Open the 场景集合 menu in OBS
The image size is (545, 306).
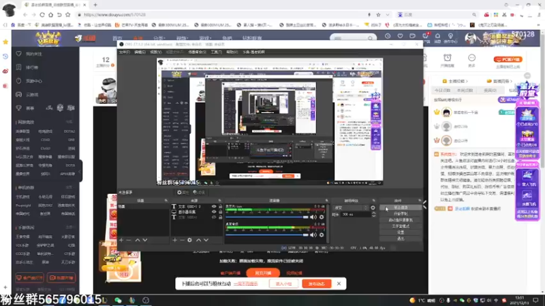tap(197, 52)
